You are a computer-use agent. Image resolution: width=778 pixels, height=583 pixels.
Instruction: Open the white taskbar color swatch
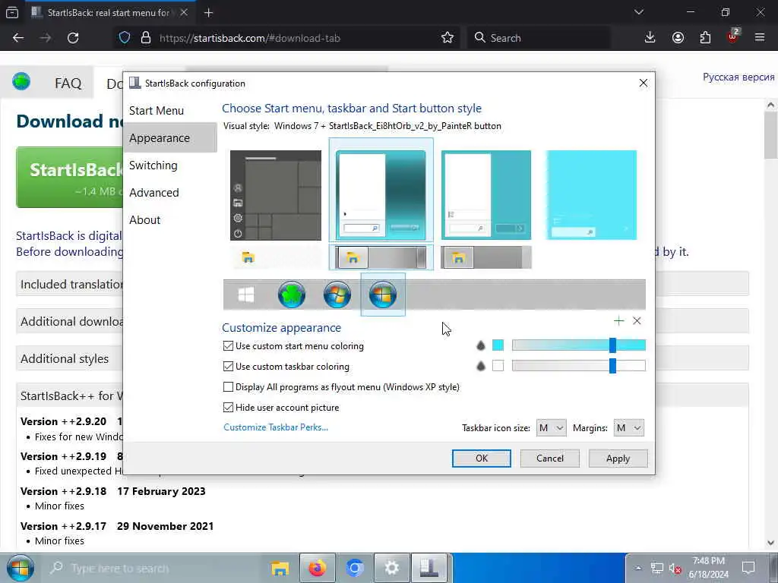498,365
